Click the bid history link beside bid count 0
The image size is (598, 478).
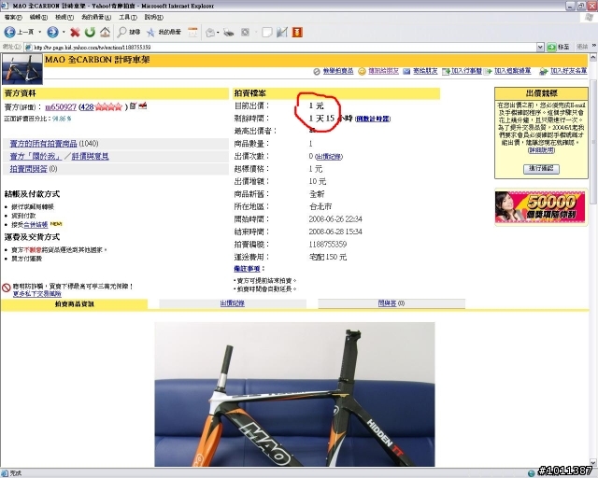pyautogui.click(x=329, y=157)
